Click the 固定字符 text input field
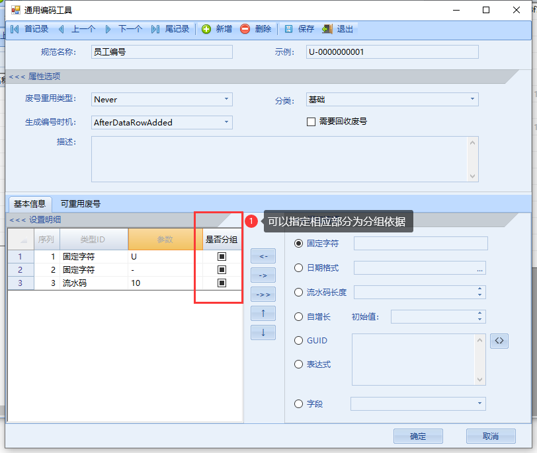 tap(421, 244)
